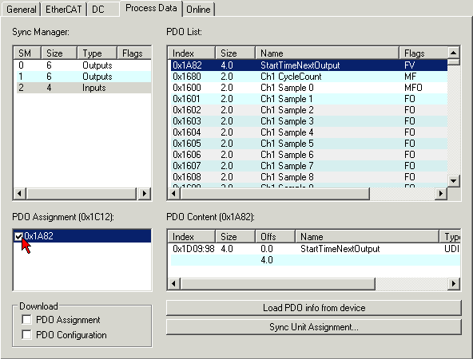Viewport: 473px width, 359px height.
Task: Click PDO List scroll right arrow
Action: (441, 193)
